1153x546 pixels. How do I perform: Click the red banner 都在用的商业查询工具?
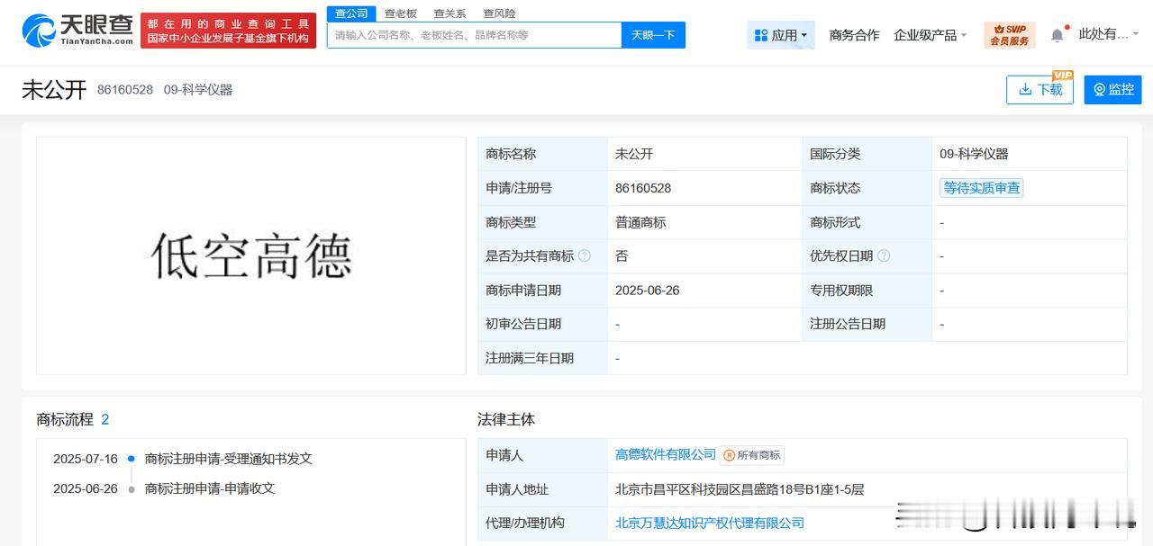[228, 31]
